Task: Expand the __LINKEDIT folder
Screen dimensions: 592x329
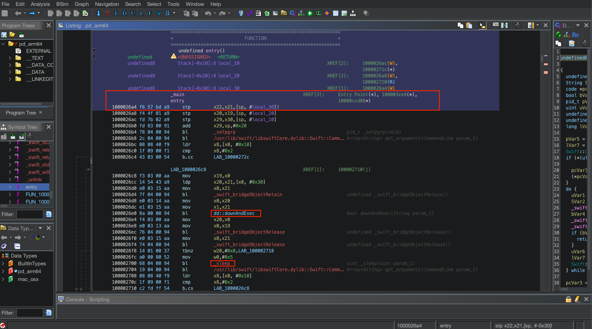Action: 10,79
